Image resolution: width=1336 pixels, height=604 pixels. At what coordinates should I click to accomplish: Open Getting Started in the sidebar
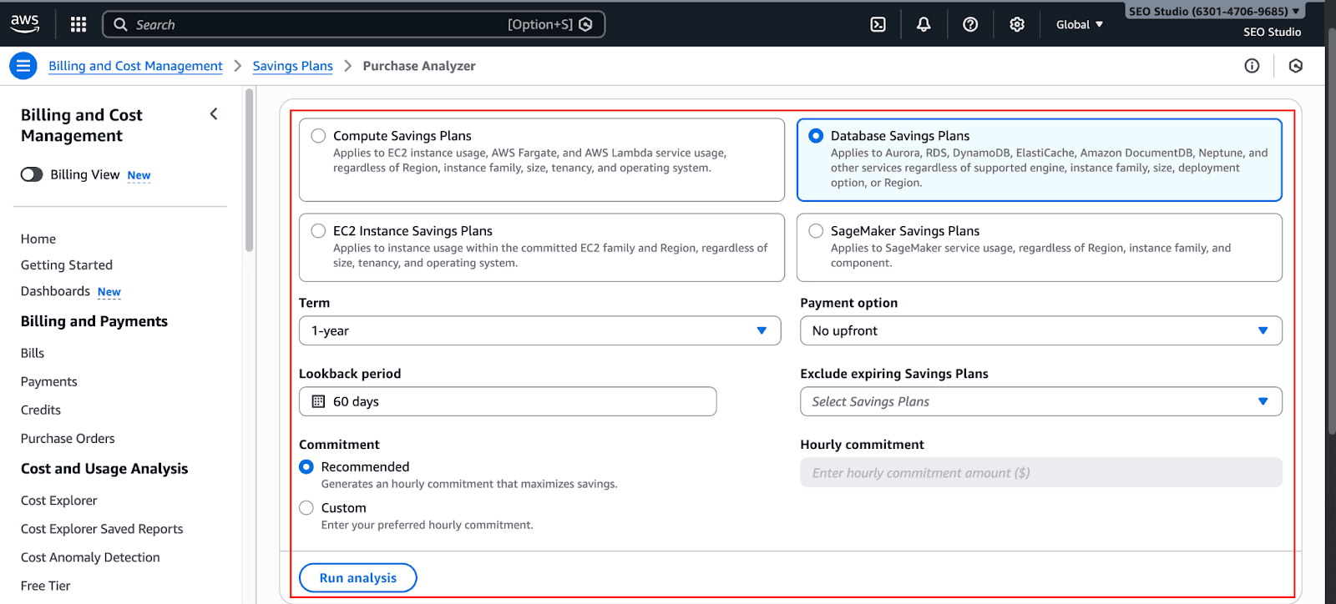pyautogui.click(x=67, y=265)
